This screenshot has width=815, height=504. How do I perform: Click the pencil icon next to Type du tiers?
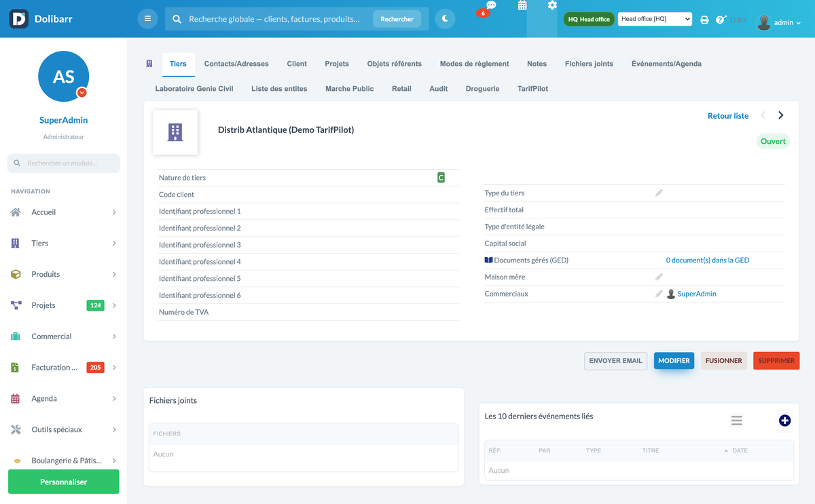[659, 193]
